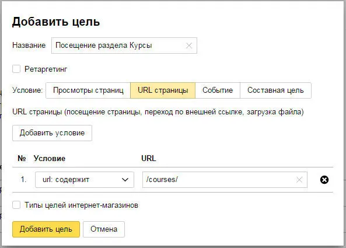Tick Типы целей интернет-магазинов checkbox

(x=16, y=205)
